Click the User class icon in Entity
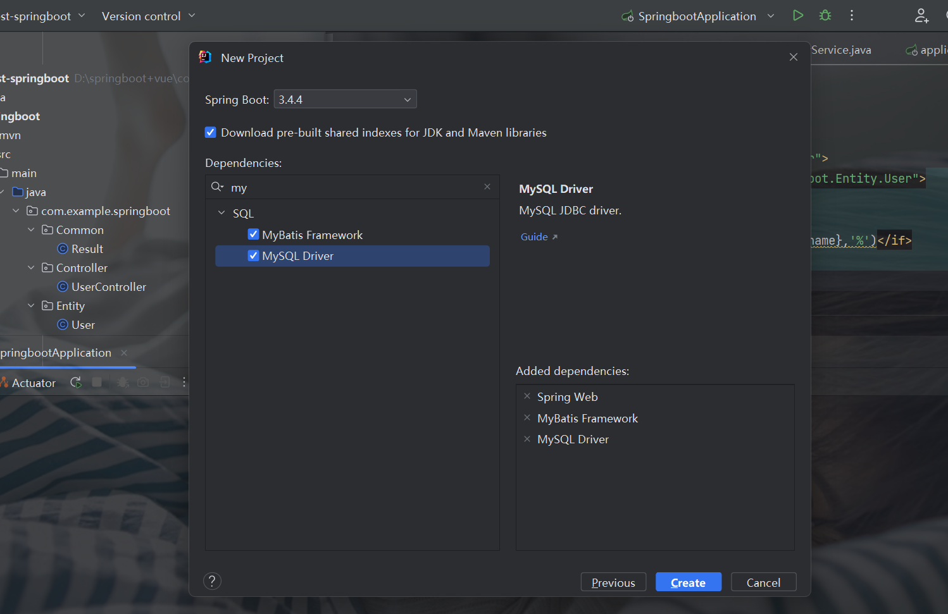 pyautogui.click(x=63, y=324)
